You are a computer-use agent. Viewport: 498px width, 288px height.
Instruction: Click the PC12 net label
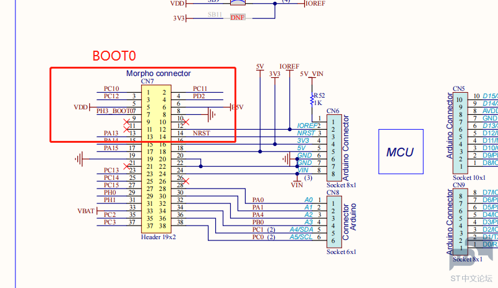point(111,96)
